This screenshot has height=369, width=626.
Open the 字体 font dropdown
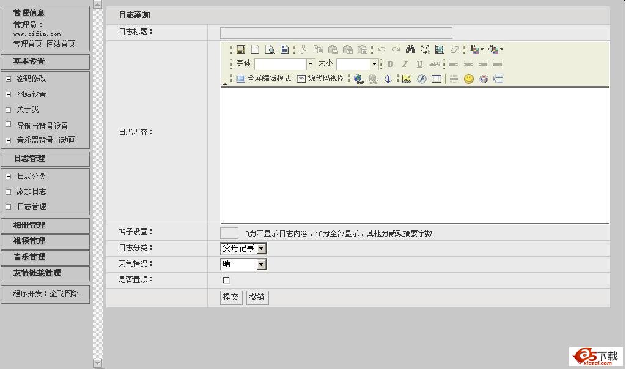(311, 64)
